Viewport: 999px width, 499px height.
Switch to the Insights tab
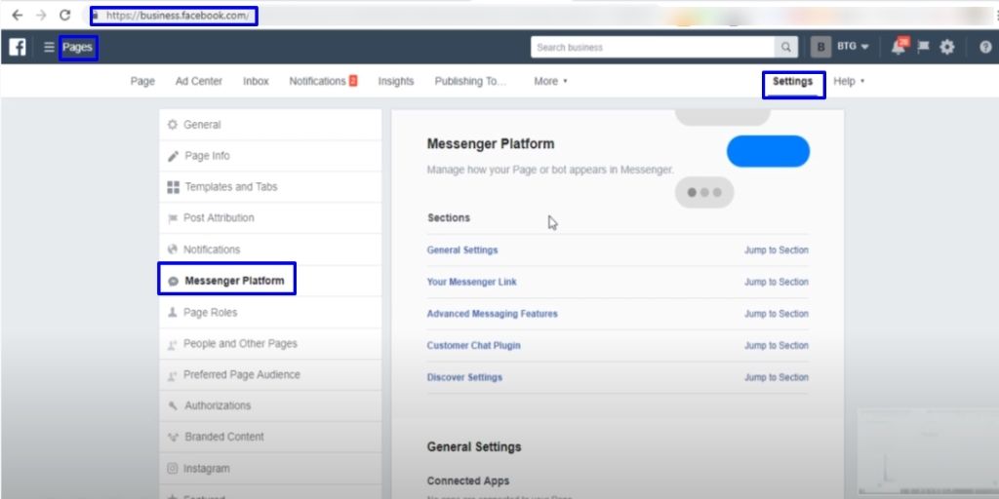point(396,82)
